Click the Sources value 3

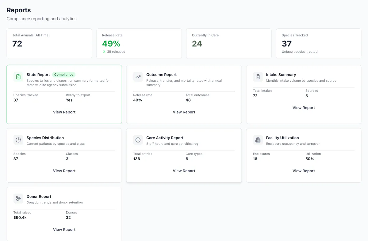point(307,96)
